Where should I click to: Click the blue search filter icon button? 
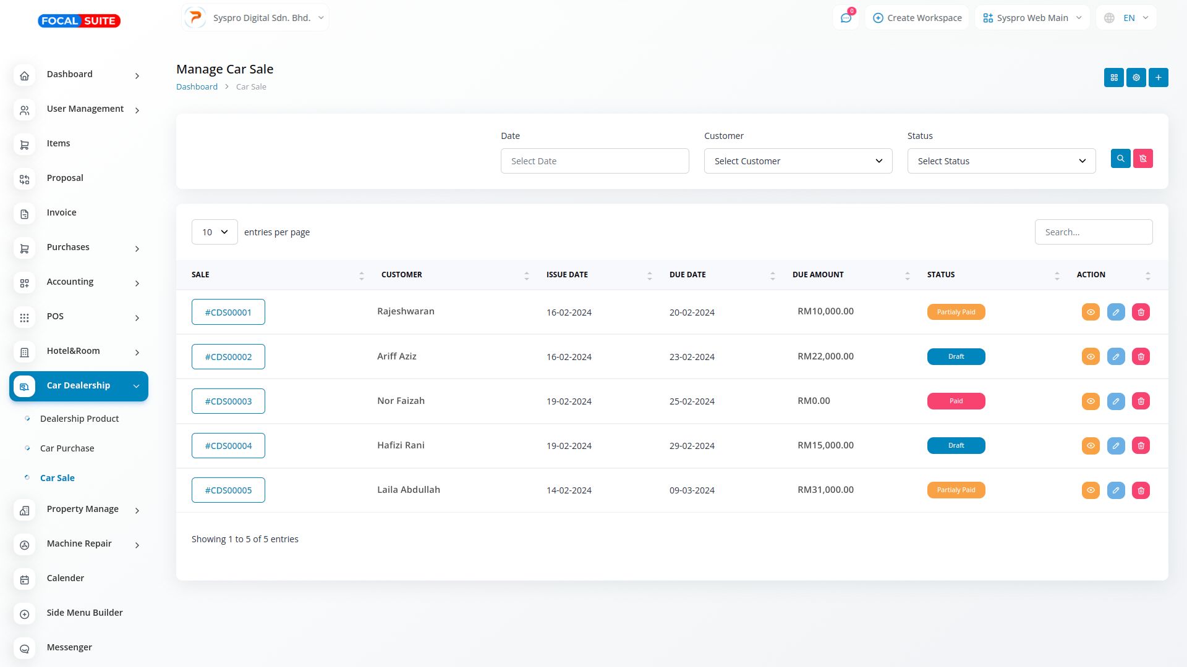click(x=1120, y=159)
